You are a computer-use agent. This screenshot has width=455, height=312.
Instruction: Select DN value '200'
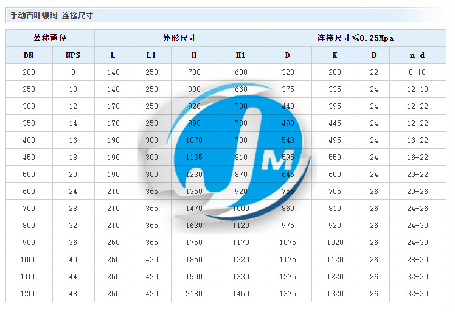(x=29, y=72)
